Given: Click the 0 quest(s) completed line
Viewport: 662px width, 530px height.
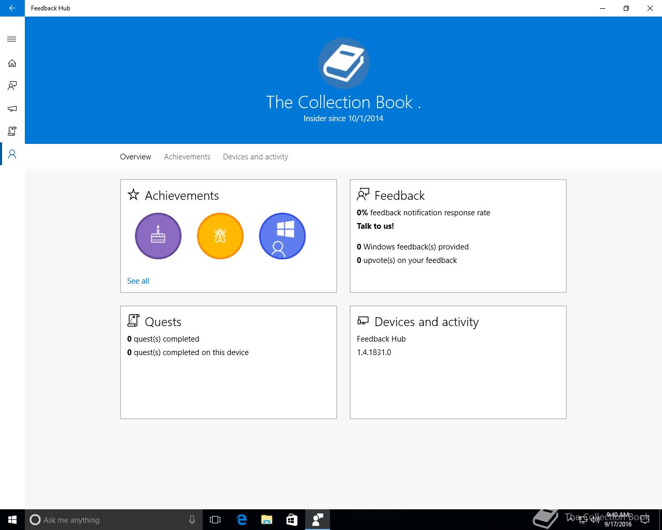Looking at the screenshot, I should pos(163,339).
